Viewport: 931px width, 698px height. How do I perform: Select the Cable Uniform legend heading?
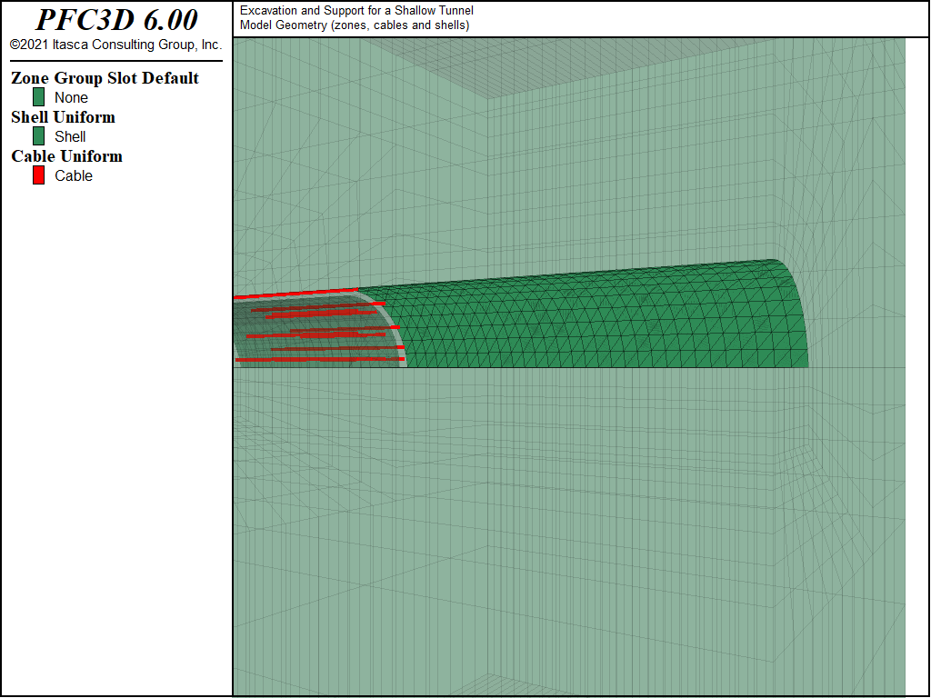(x=66, y=156)
